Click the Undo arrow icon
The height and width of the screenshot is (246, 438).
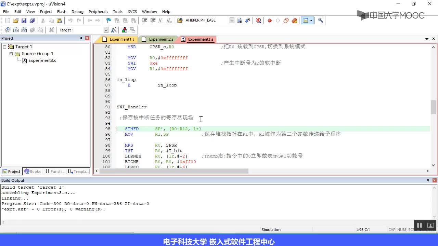click(x=70, y=20)
